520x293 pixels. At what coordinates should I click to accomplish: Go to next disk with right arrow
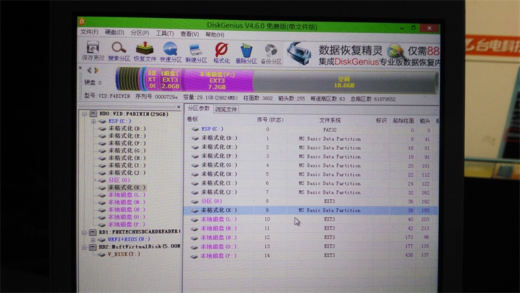(96, 70)
